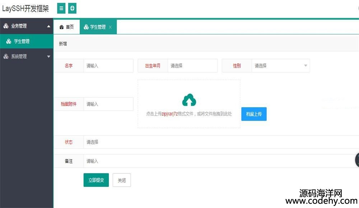Click the cloud upload icon
This screenshot has height=208, width=359.
point(189,100)
